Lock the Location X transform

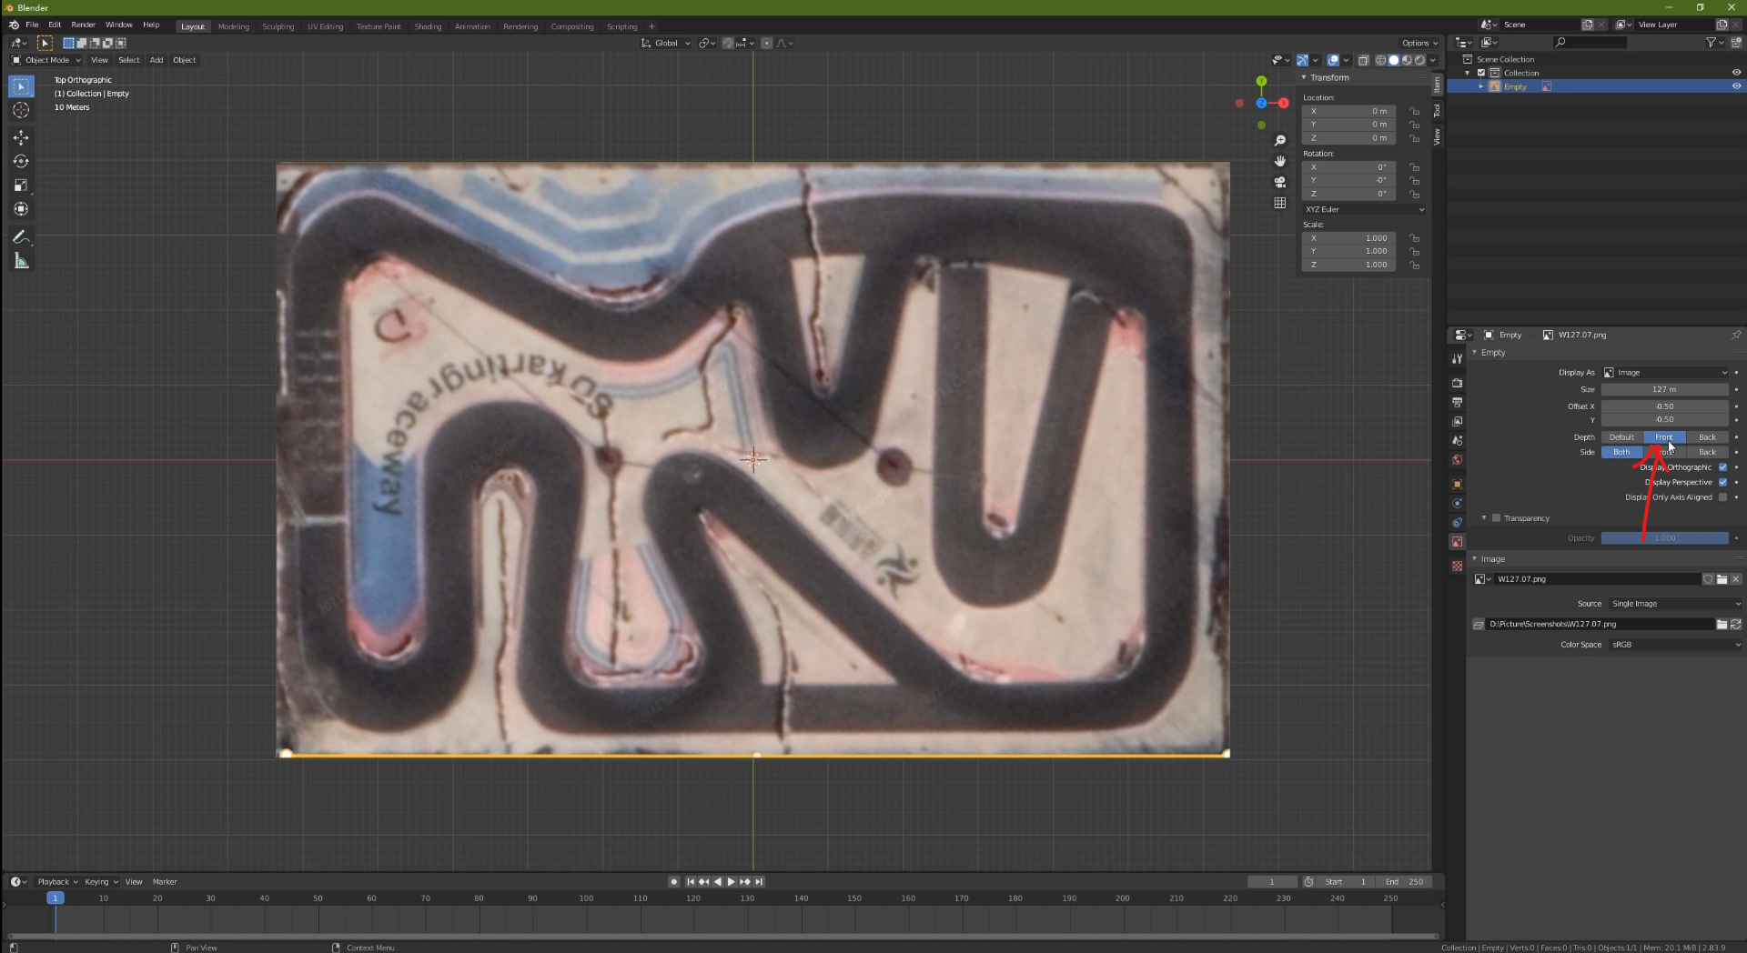pos(1414,112)
